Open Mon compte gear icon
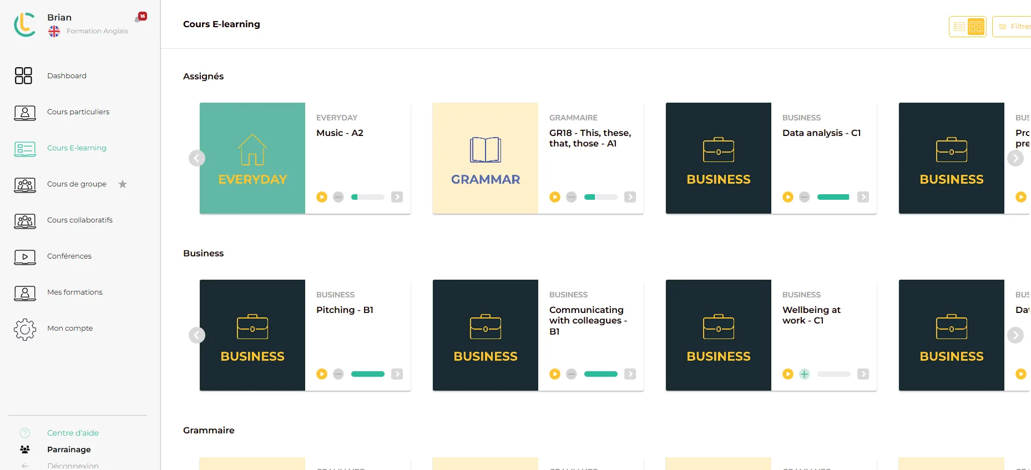This screenshot has height=470, width=1031. (x=25, y=329)
